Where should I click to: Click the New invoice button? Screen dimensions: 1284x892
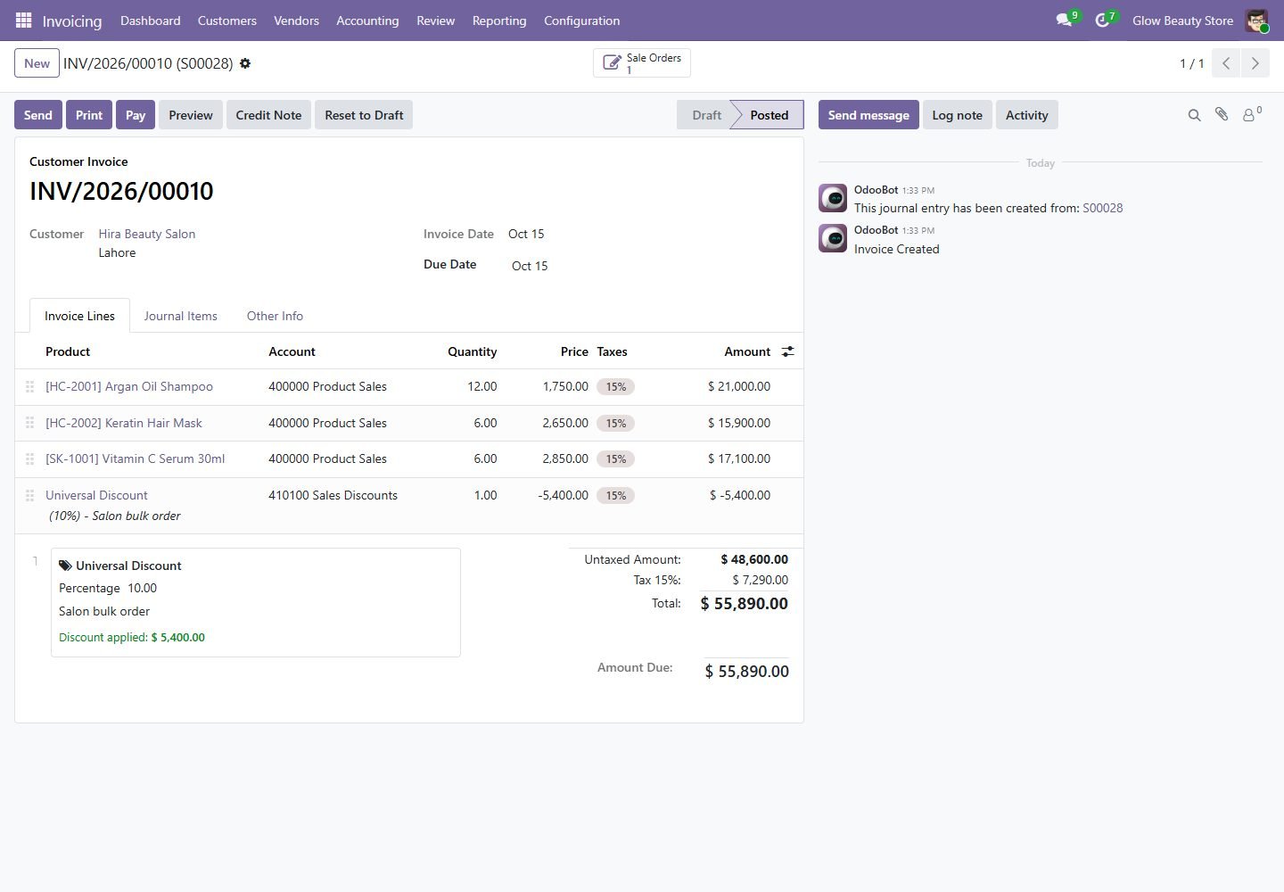pos(37,63)
